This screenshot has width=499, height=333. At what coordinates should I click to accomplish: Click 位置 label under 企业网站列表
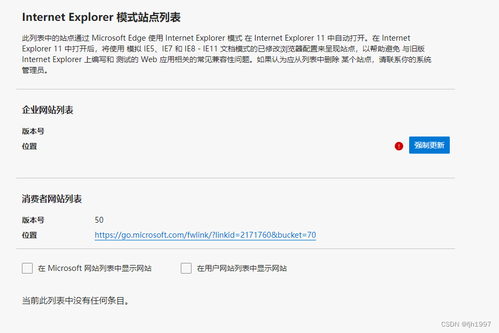click(x=29, y=146)
